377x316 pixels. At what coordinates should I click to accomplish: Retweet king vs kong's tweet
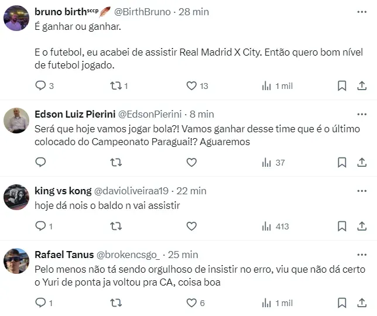coord(116,226)
